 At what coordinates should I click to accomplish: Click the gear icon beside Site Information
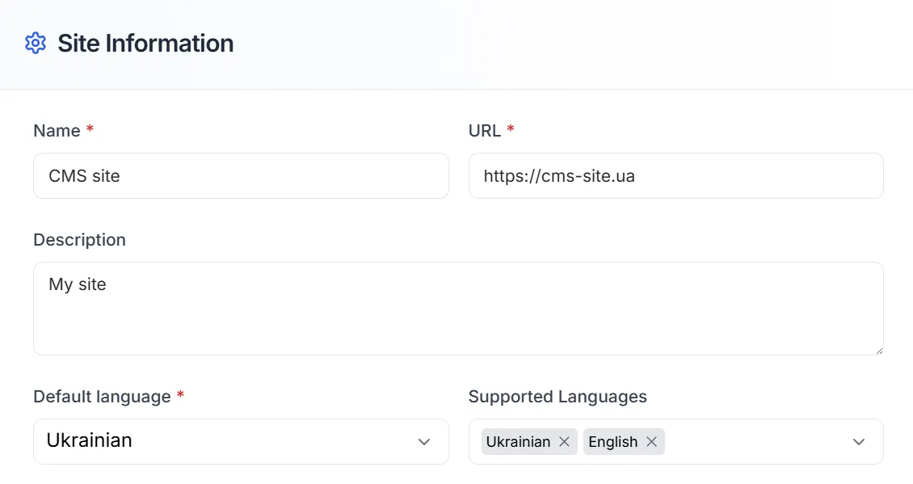click(x=36, y=43)
